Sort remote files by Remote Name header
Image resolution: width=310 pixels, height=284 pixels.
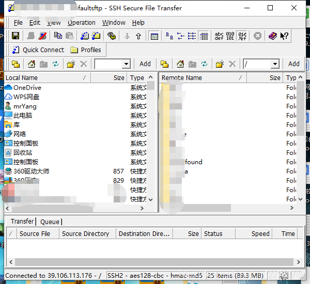tap(203, 77)
